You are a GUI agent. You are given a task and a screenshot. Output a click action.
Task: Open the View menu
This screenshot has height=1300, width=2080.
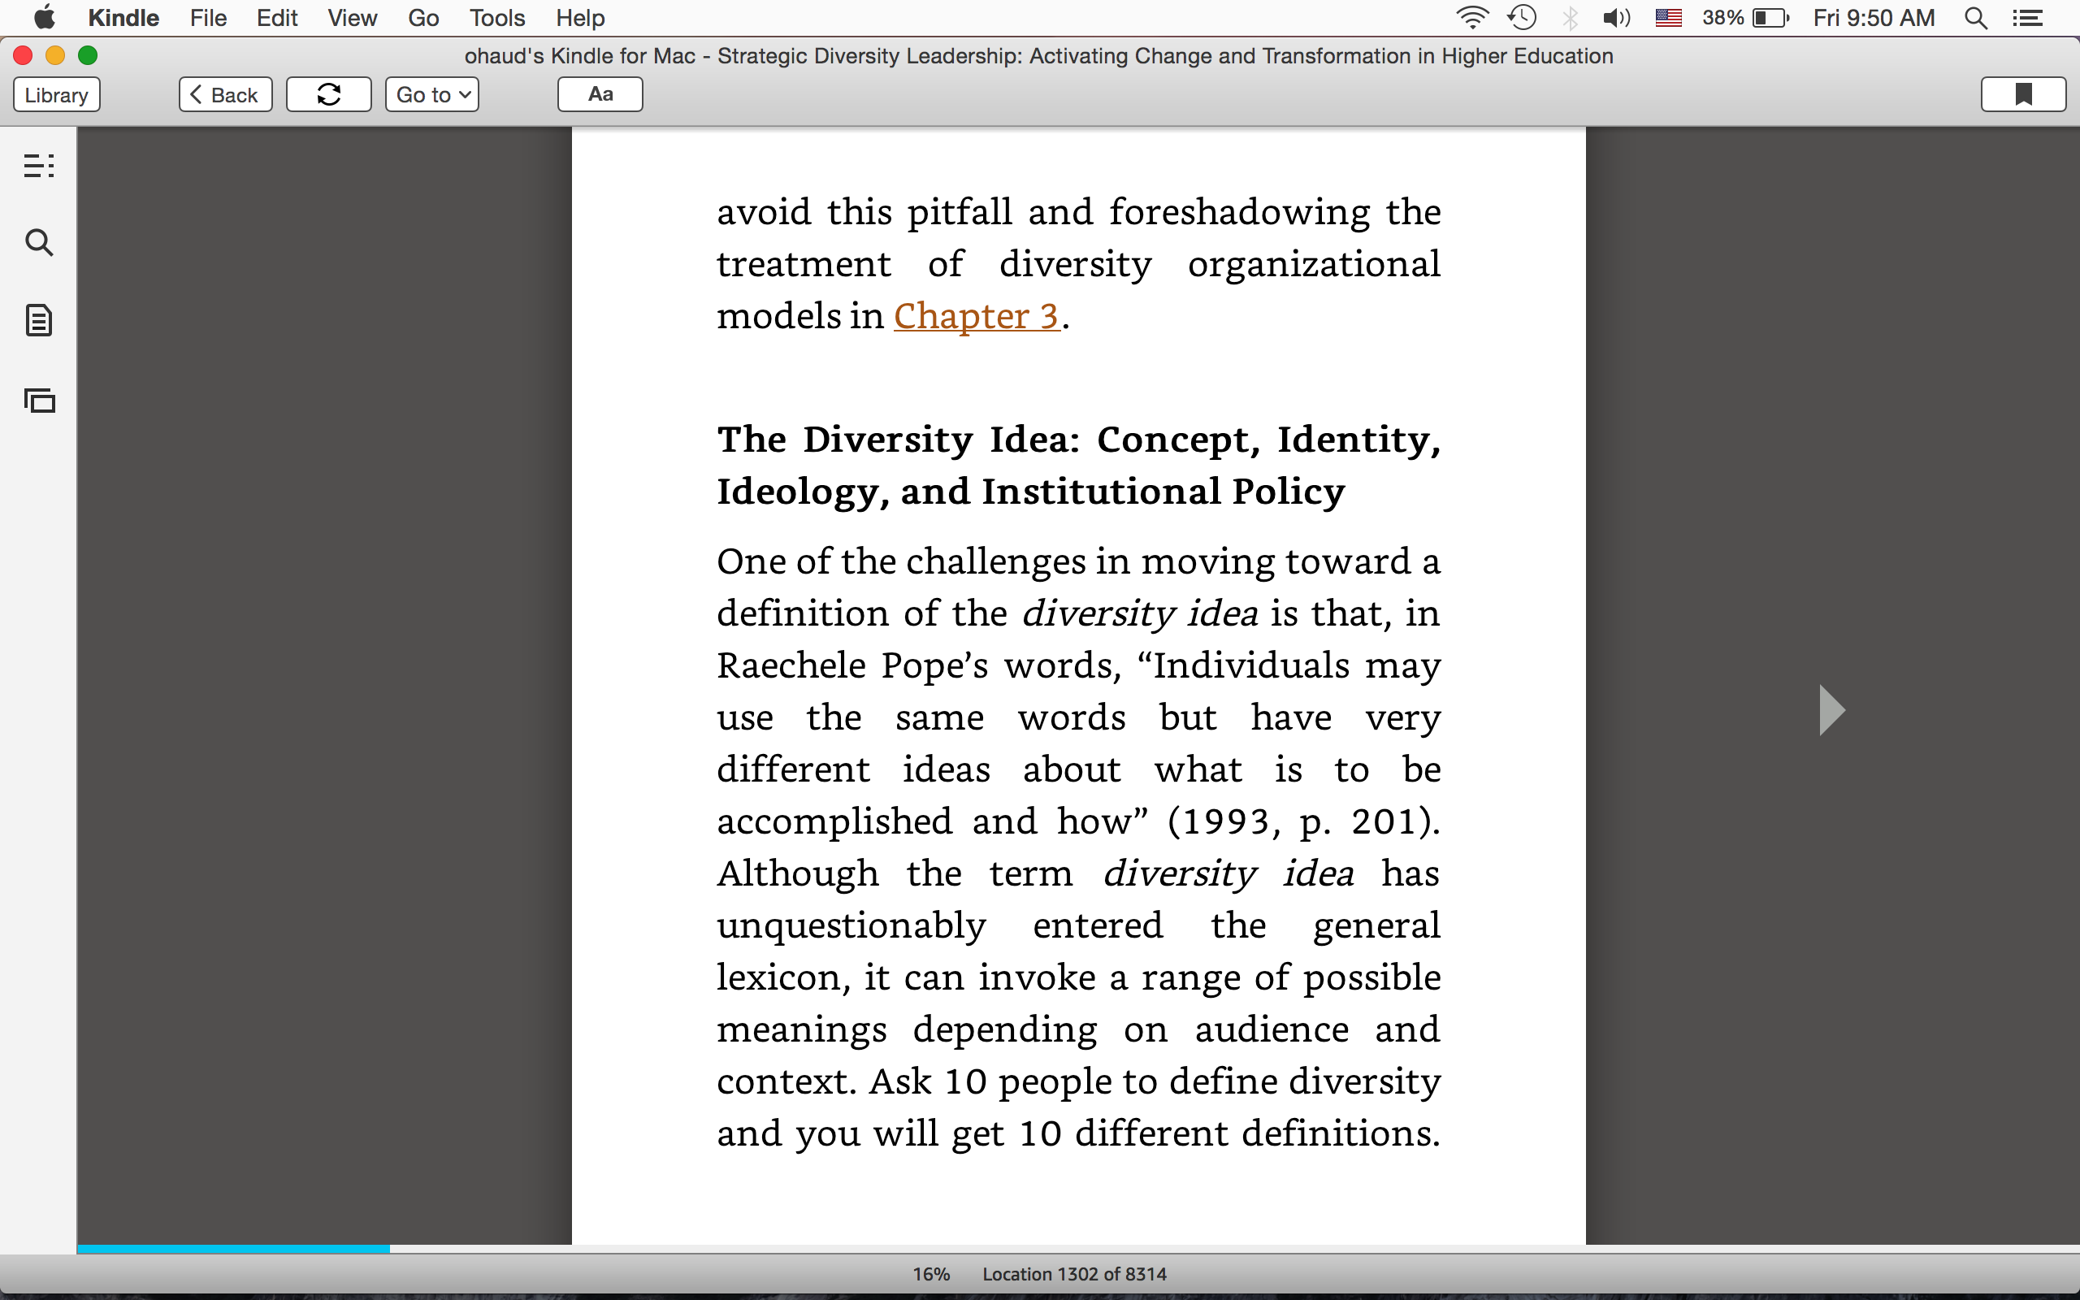tap(352, 18)
